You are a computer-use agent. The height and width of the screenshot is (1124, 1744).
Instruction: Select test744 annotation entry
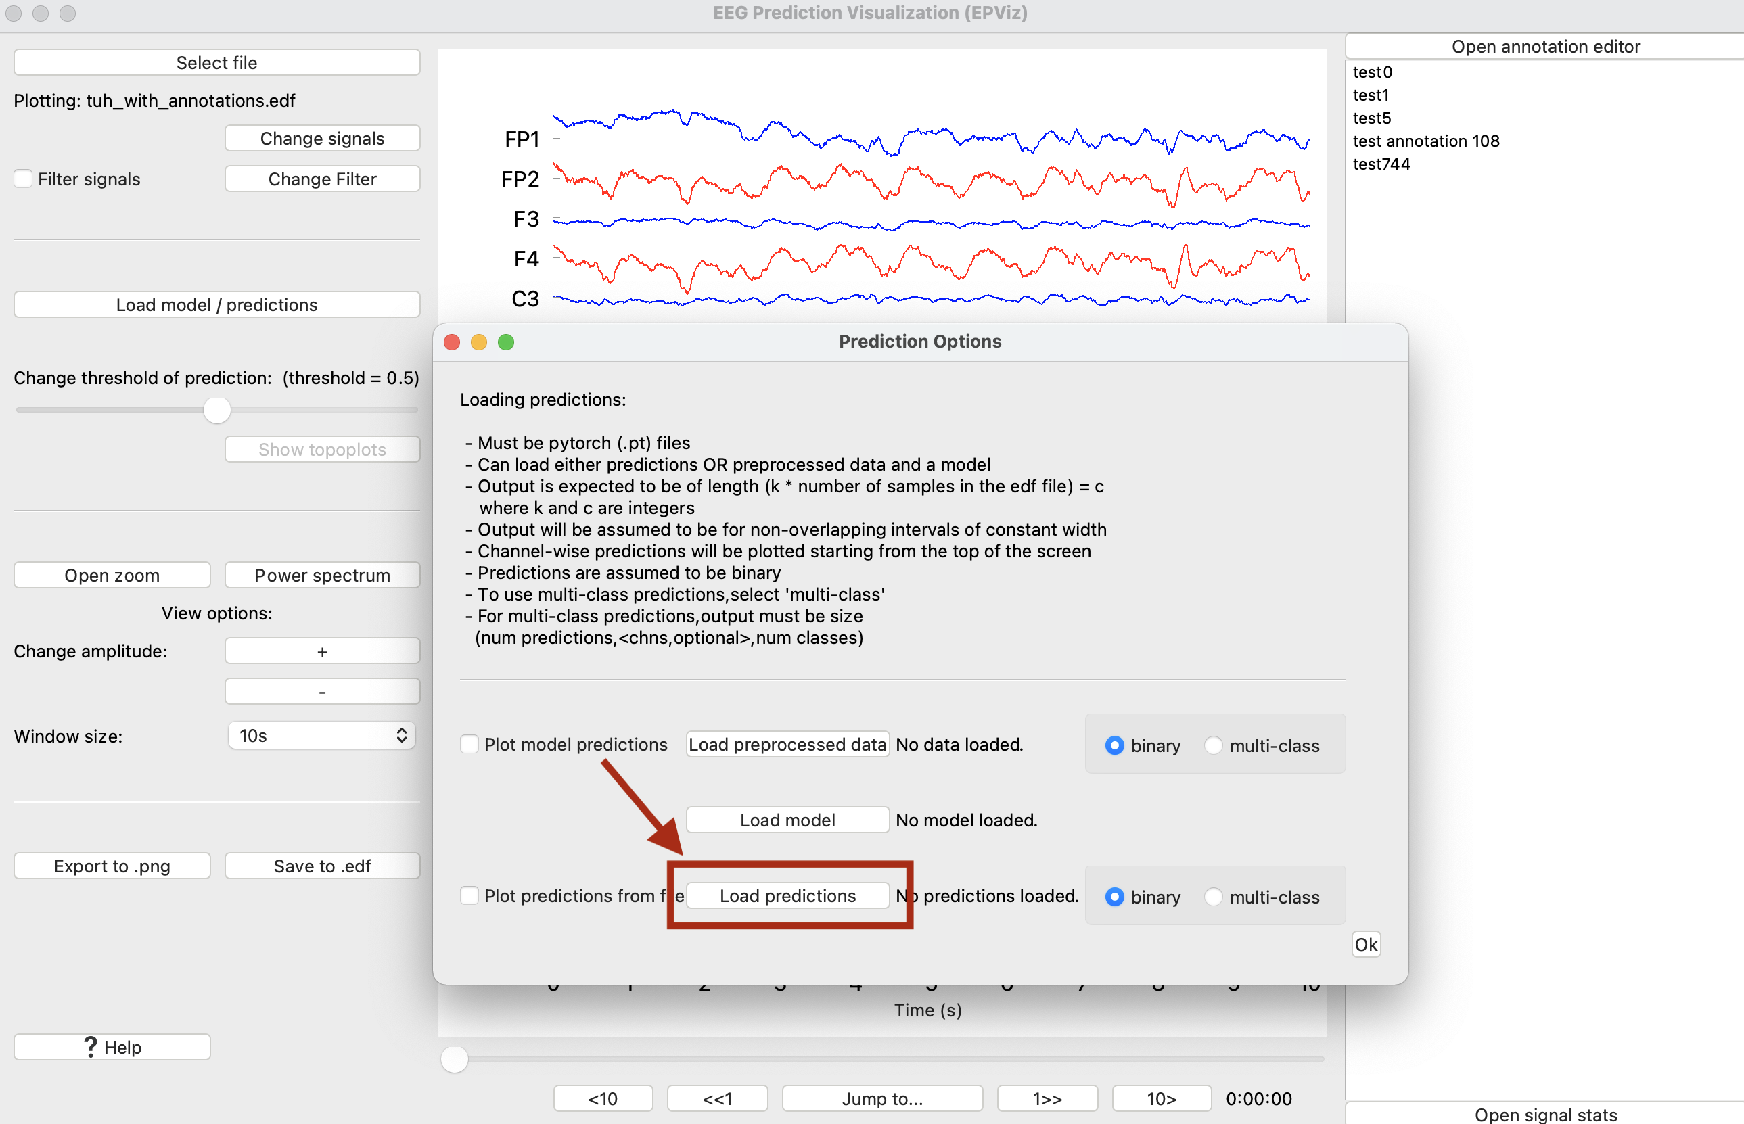[1381, 164]
